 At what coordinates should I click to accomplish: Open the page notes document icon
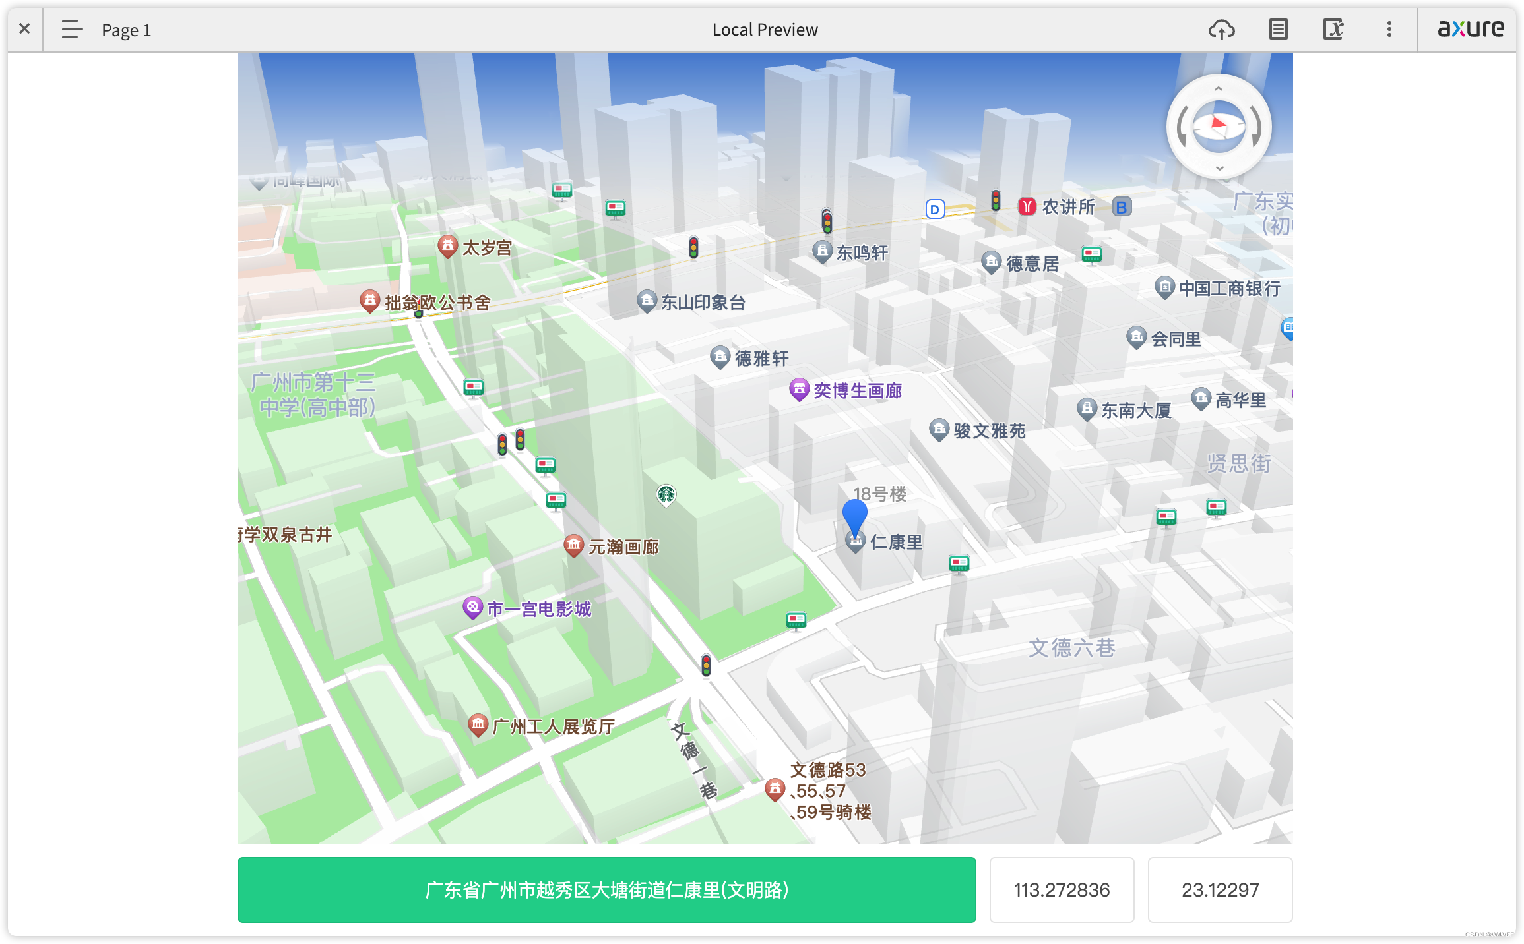1278,29
